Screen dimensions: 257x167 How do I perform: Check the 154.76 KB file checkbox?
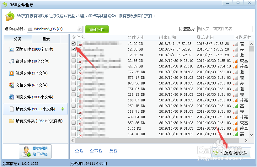74,134
